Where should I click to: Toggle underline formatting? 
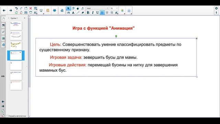98,13
